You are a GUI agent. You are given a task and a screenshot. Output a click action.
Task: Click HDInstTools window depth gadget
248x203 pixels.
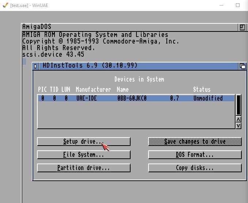pos(243,66)
